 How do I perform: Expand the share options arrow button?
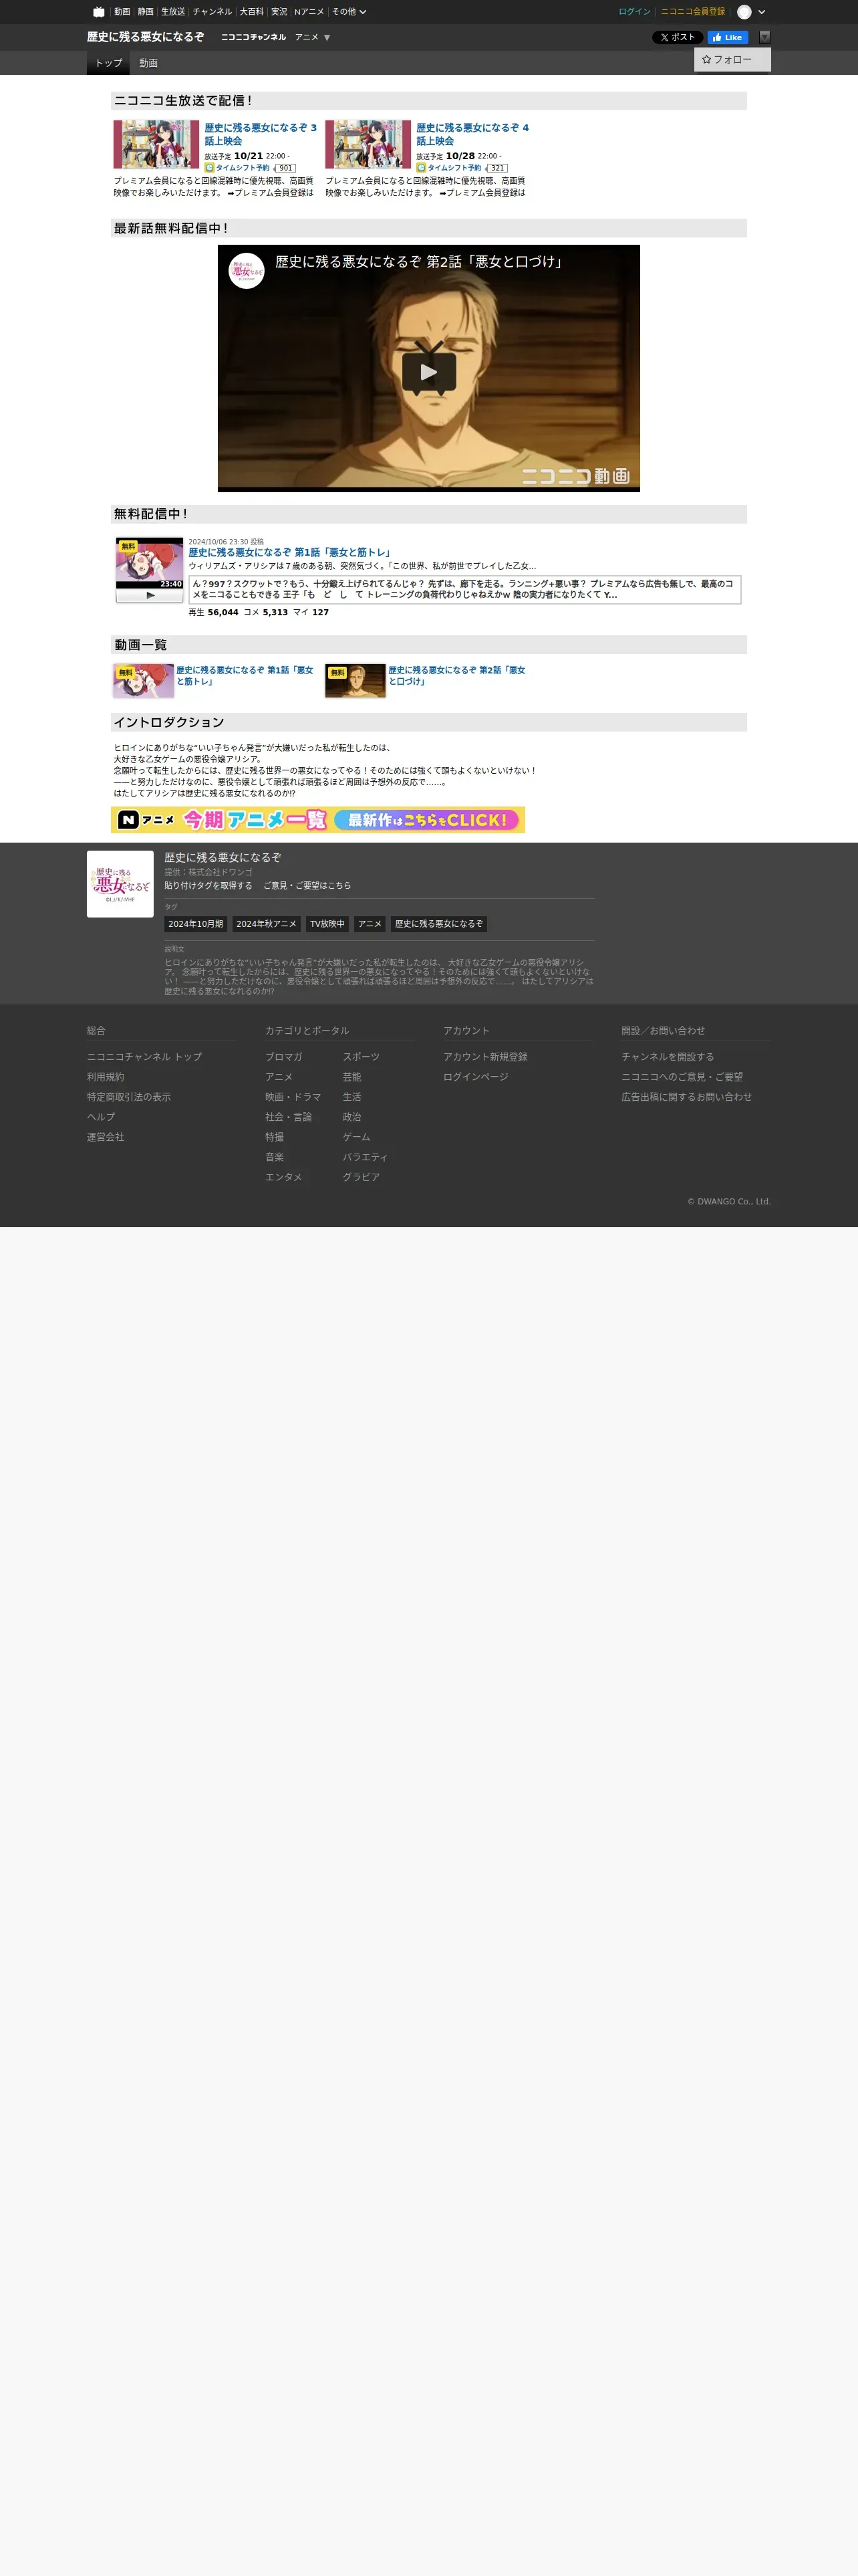(x=765, y=37)
